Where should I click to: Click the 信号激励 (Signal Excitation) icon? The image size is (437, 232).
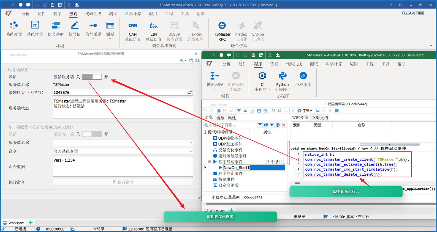pos(93,26)
